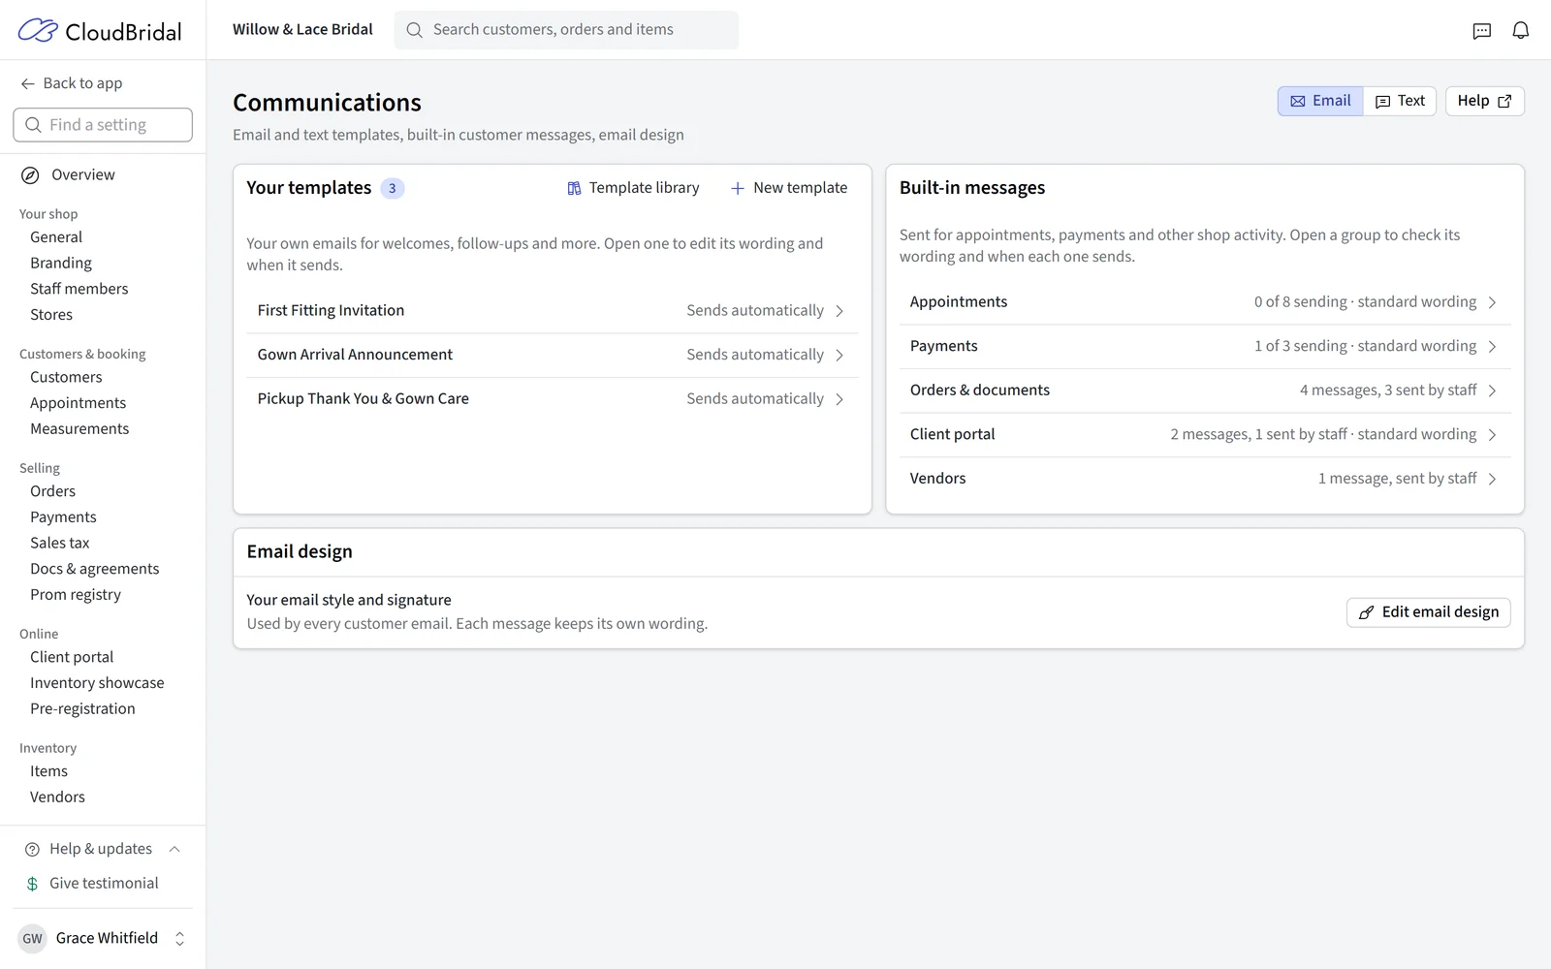Click the CloudBridal logo
Image resolution: width=1551 pixels, height=969 pixels.
click(100, 31)
